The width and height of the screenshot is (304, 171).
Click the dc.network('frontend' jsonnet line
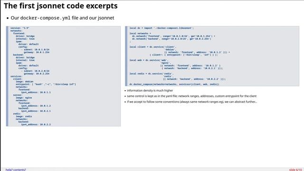[x=173, y=36]
